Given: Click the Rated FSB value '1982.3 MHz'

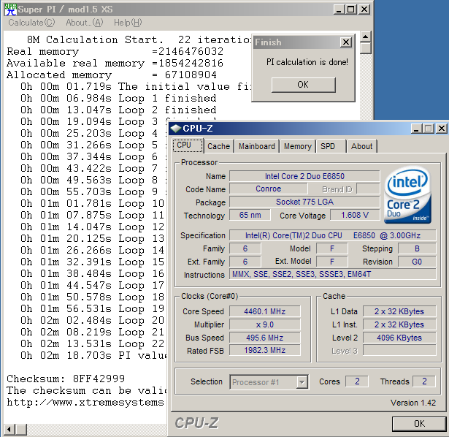Looking at the screenshot, I should click(x=264, y=351).
